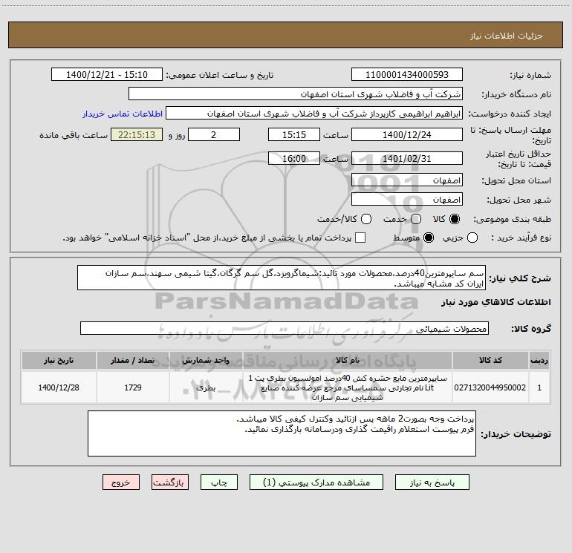
Task: Click the نام کالا column header
Action: 348,360
